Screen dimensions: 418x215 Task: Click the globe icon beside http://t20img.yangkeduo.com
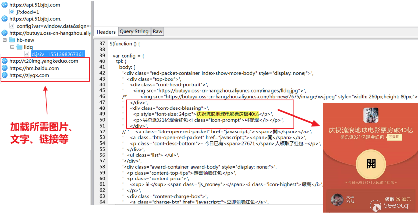pyautogui.click(x=5, y=61)
